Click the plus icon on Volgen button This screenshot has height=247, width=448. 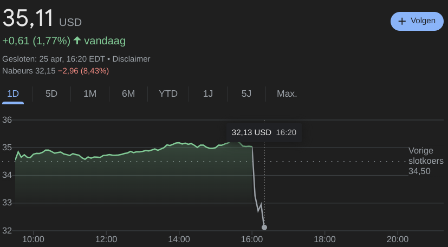tap(402, 21)
